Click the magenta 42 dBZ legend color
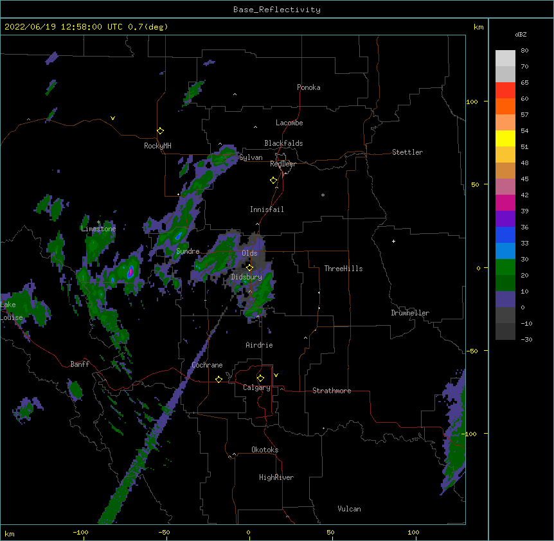 click(x=505, y=202)
